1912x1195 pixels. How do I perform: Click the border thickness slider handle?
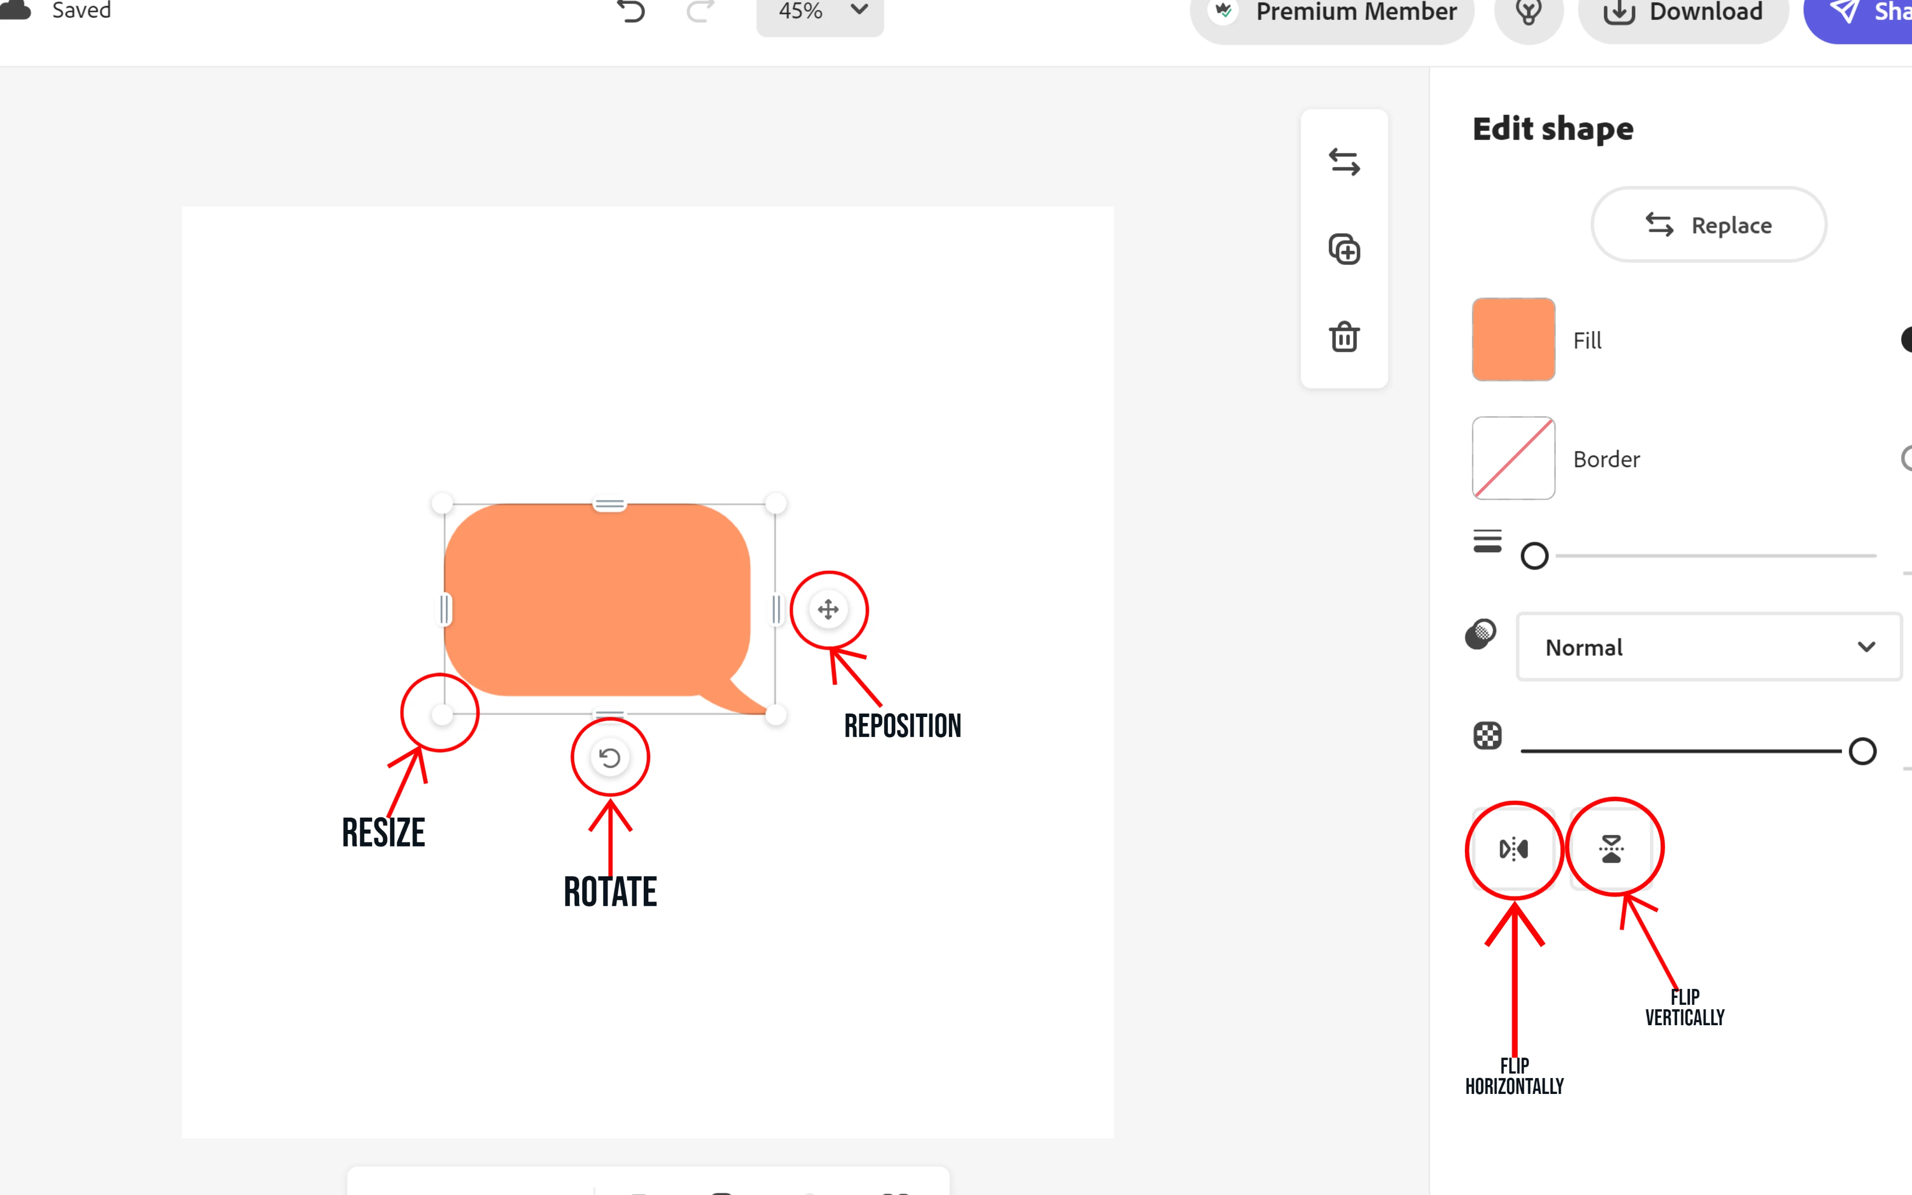click(1535, 556)
